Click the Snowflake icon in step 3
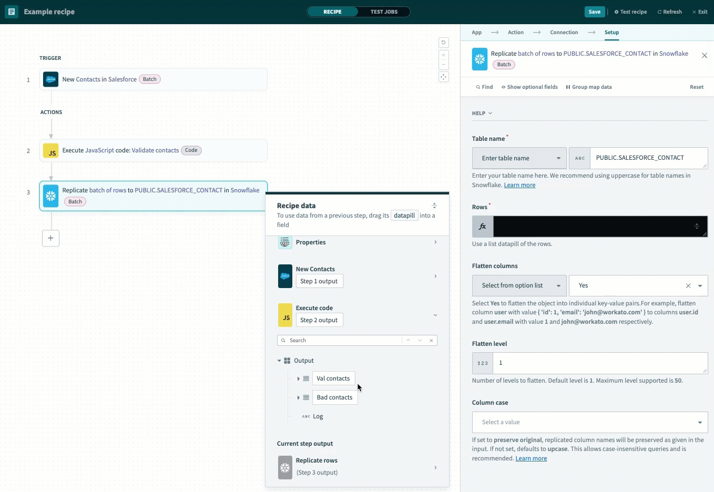 51,196
